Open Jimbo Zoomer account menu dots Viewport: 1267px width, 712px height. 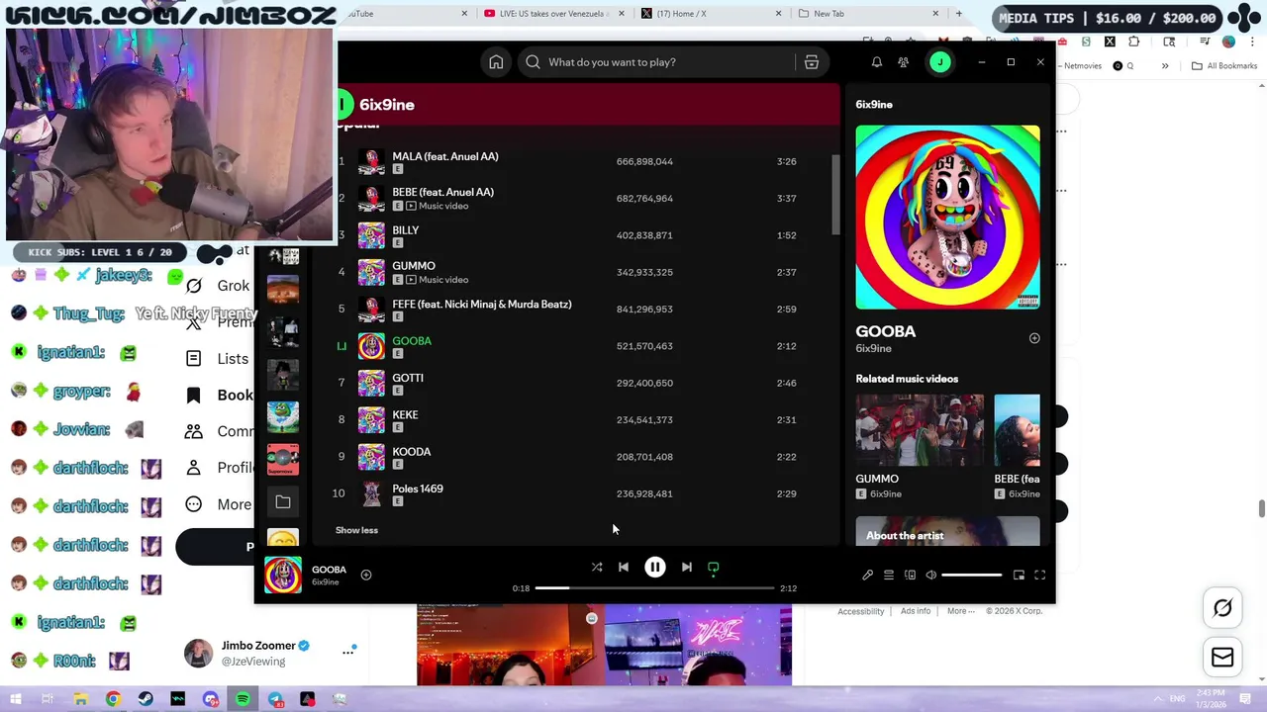click(348, 652)
